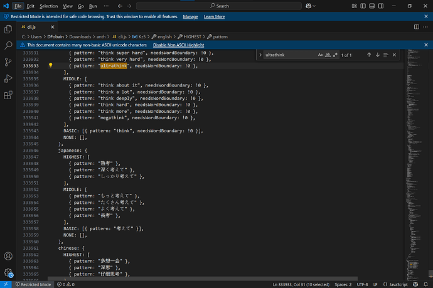This screenshot has height=288, width=433.
Task: Open errors and warnings count in status bar
Action: (x=66, y=284)
